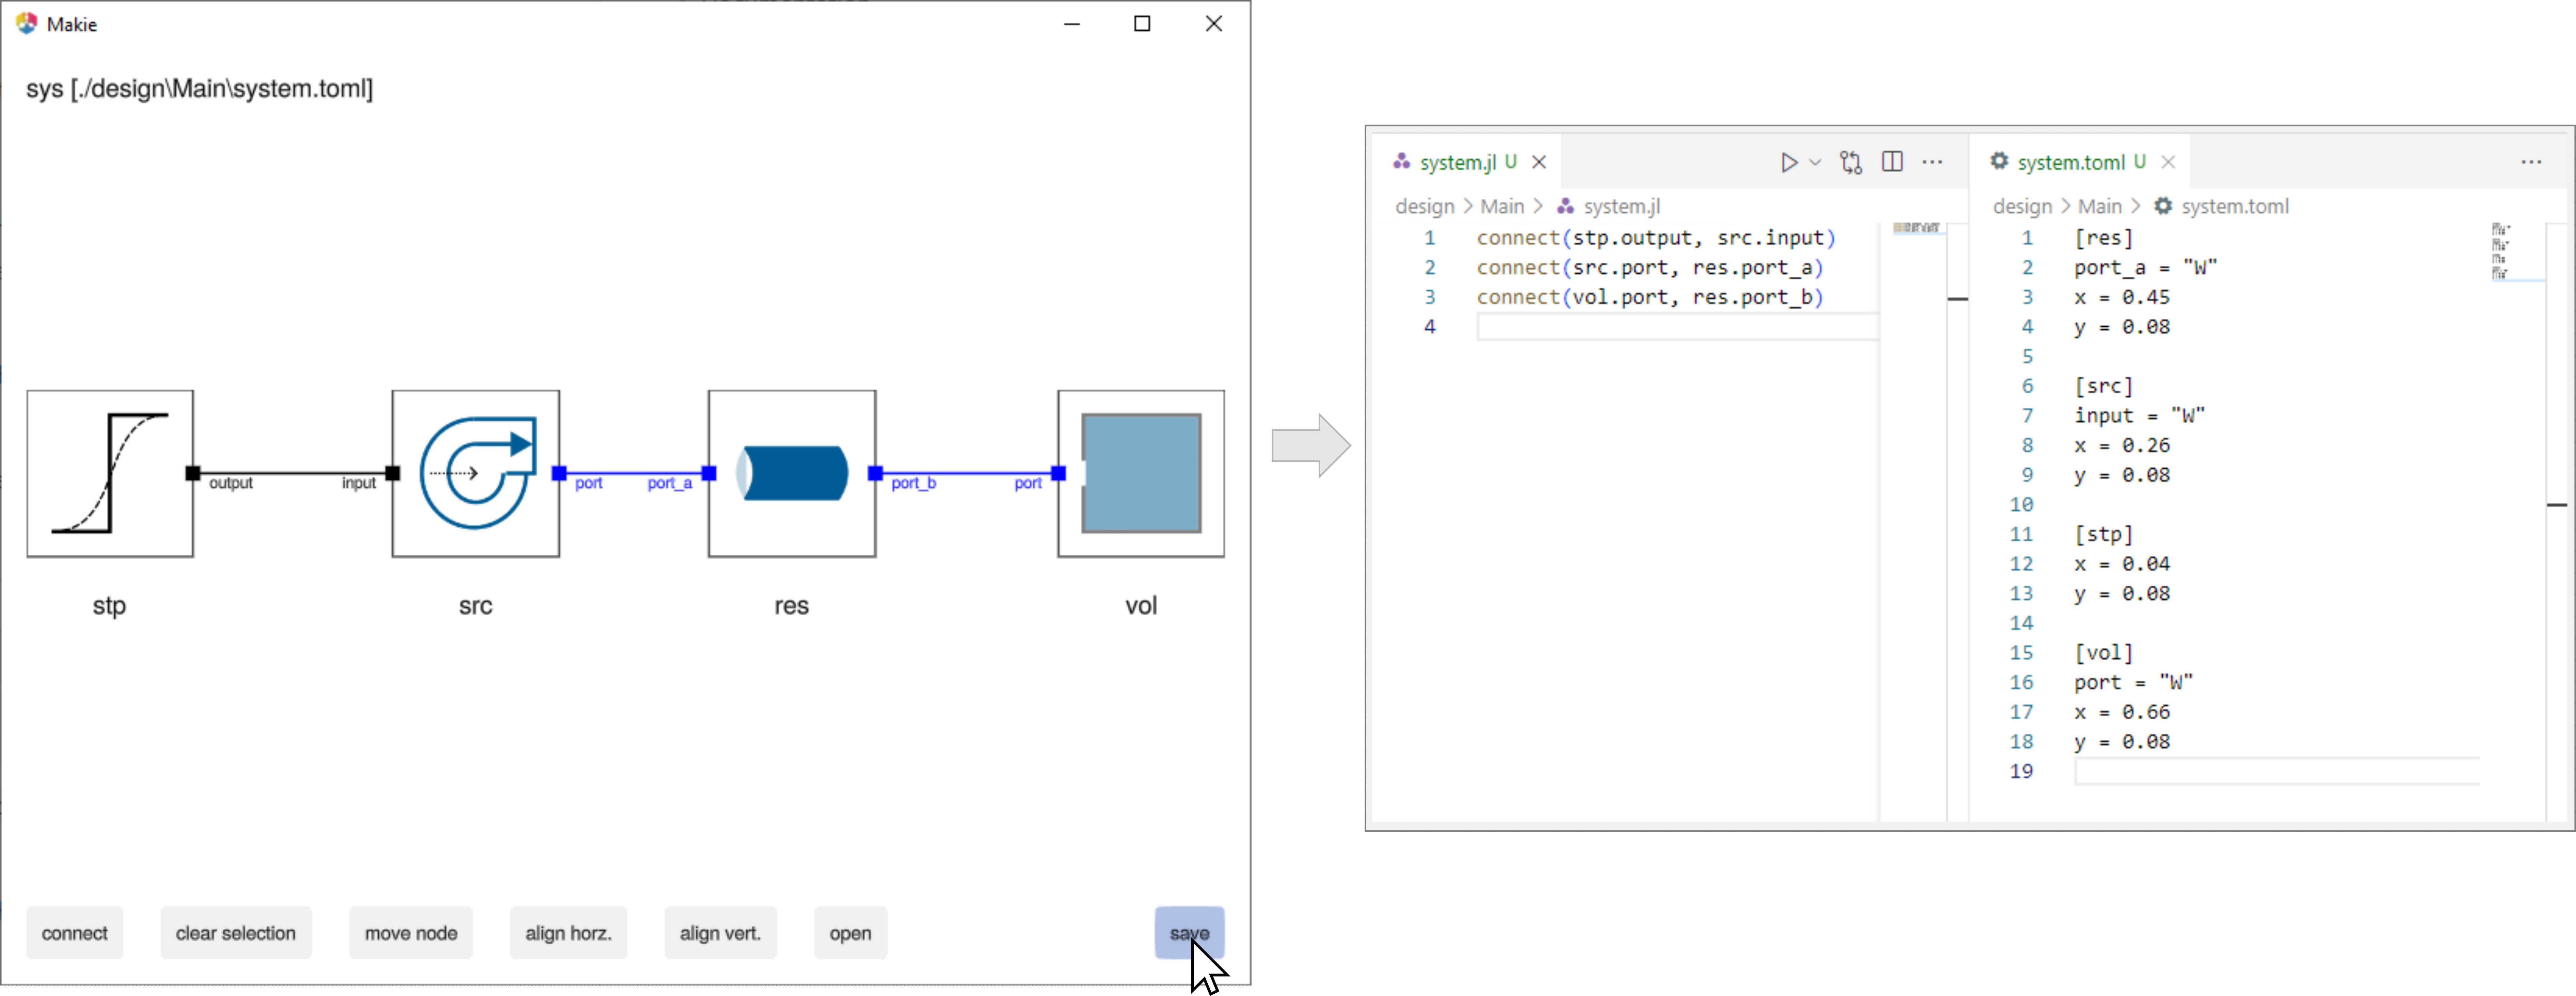Minimize the Makie window
Screen dimensions: 2576x996
point(1072,23)
